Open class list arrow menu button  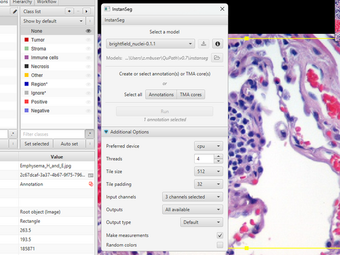(x=87, y=11)
